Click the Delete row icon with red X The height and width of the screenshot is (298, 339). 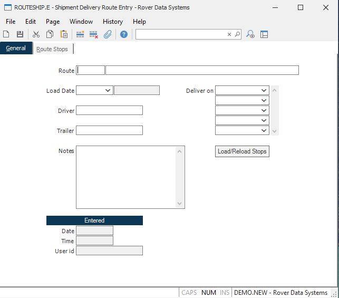coord(94,34)
